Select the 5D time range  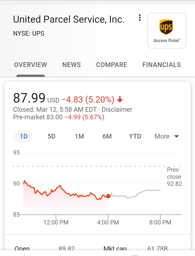[52, 136]
